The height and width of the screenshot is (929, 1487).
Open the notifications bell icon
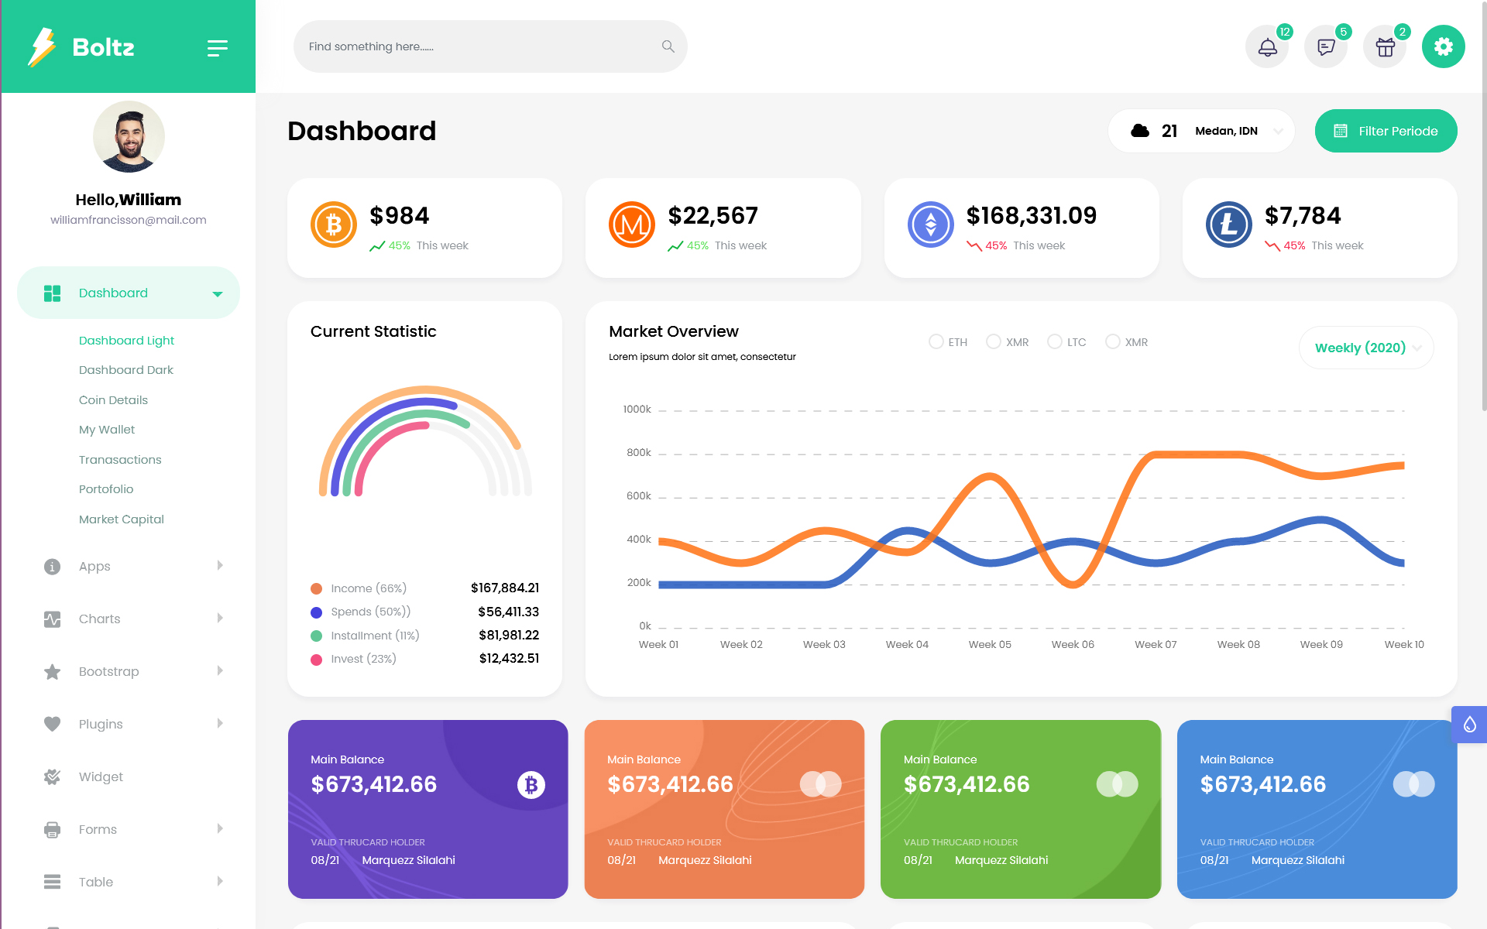pos(1267,47)
